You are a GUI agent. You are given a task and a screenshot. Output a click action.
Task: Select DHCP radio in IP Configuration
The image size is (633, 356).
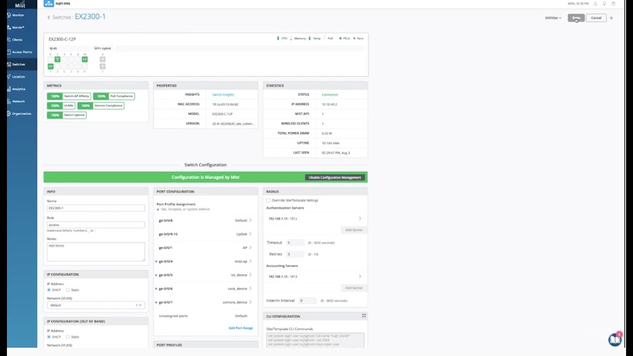[49, 290]
